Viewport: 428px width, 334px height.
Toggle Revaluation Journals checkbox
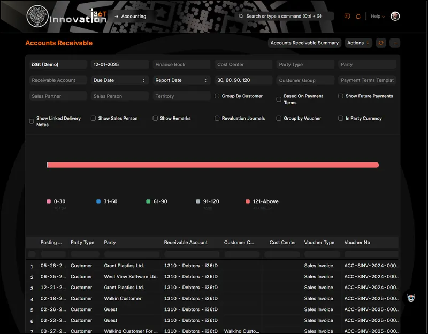pos(217,118)
